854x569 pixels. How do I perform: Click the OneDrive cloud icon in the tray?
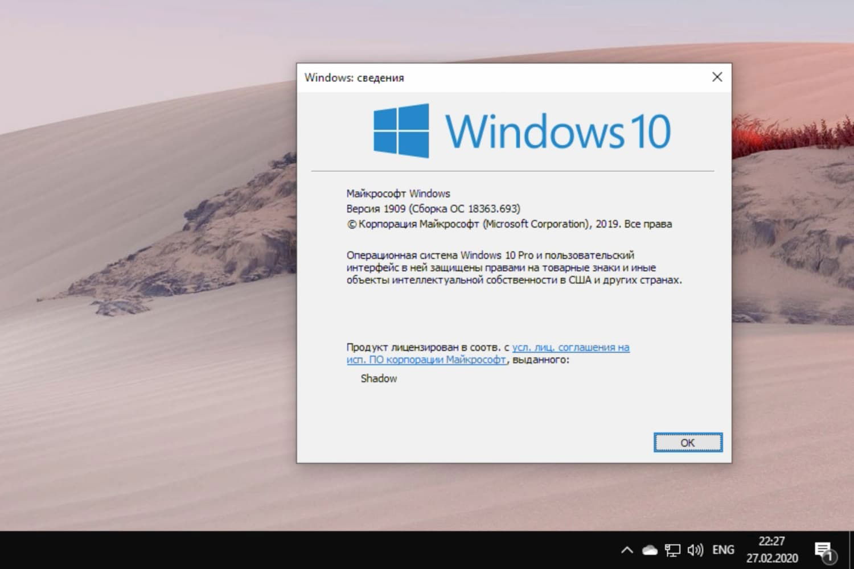click(x=648, y=550)
